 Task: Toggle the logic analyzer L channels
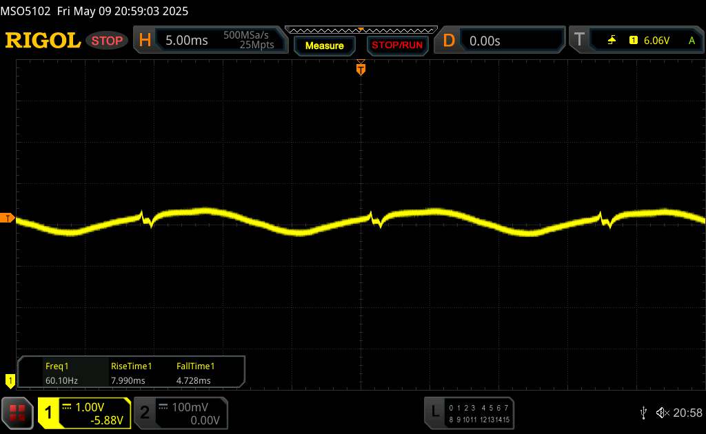[469, 412]
